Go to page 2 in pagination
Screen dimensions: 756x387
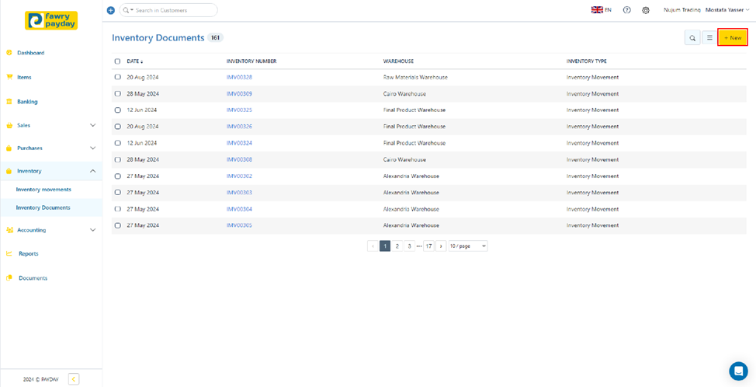[397, 246]
